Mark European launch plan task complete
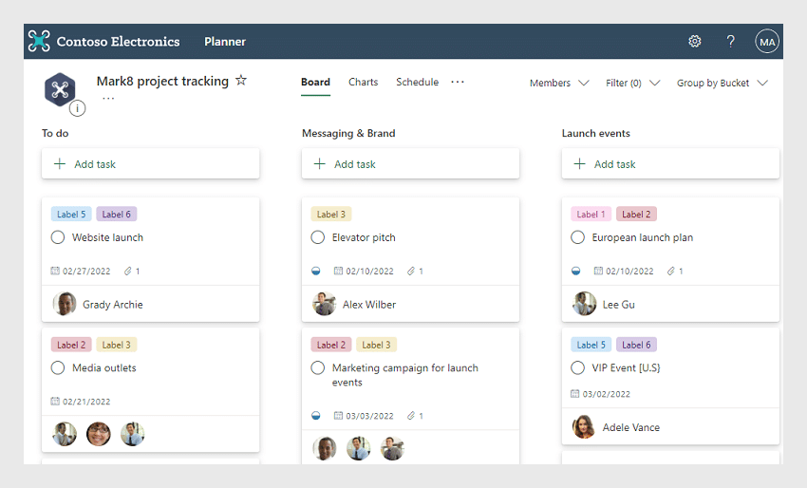 pos(577,237)
